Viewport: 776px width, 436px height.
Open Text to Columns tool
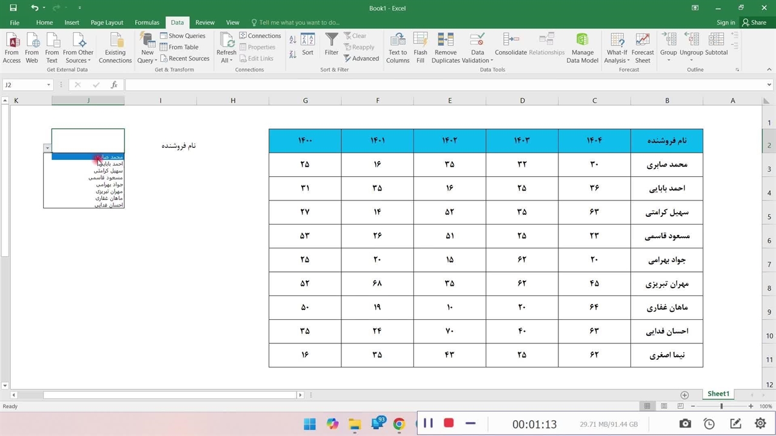click(398, 41)
